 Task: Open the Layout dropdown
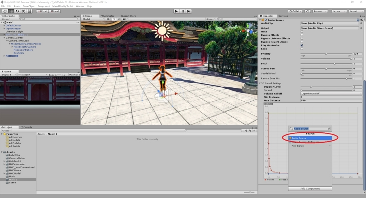click(x=356, y=11)
